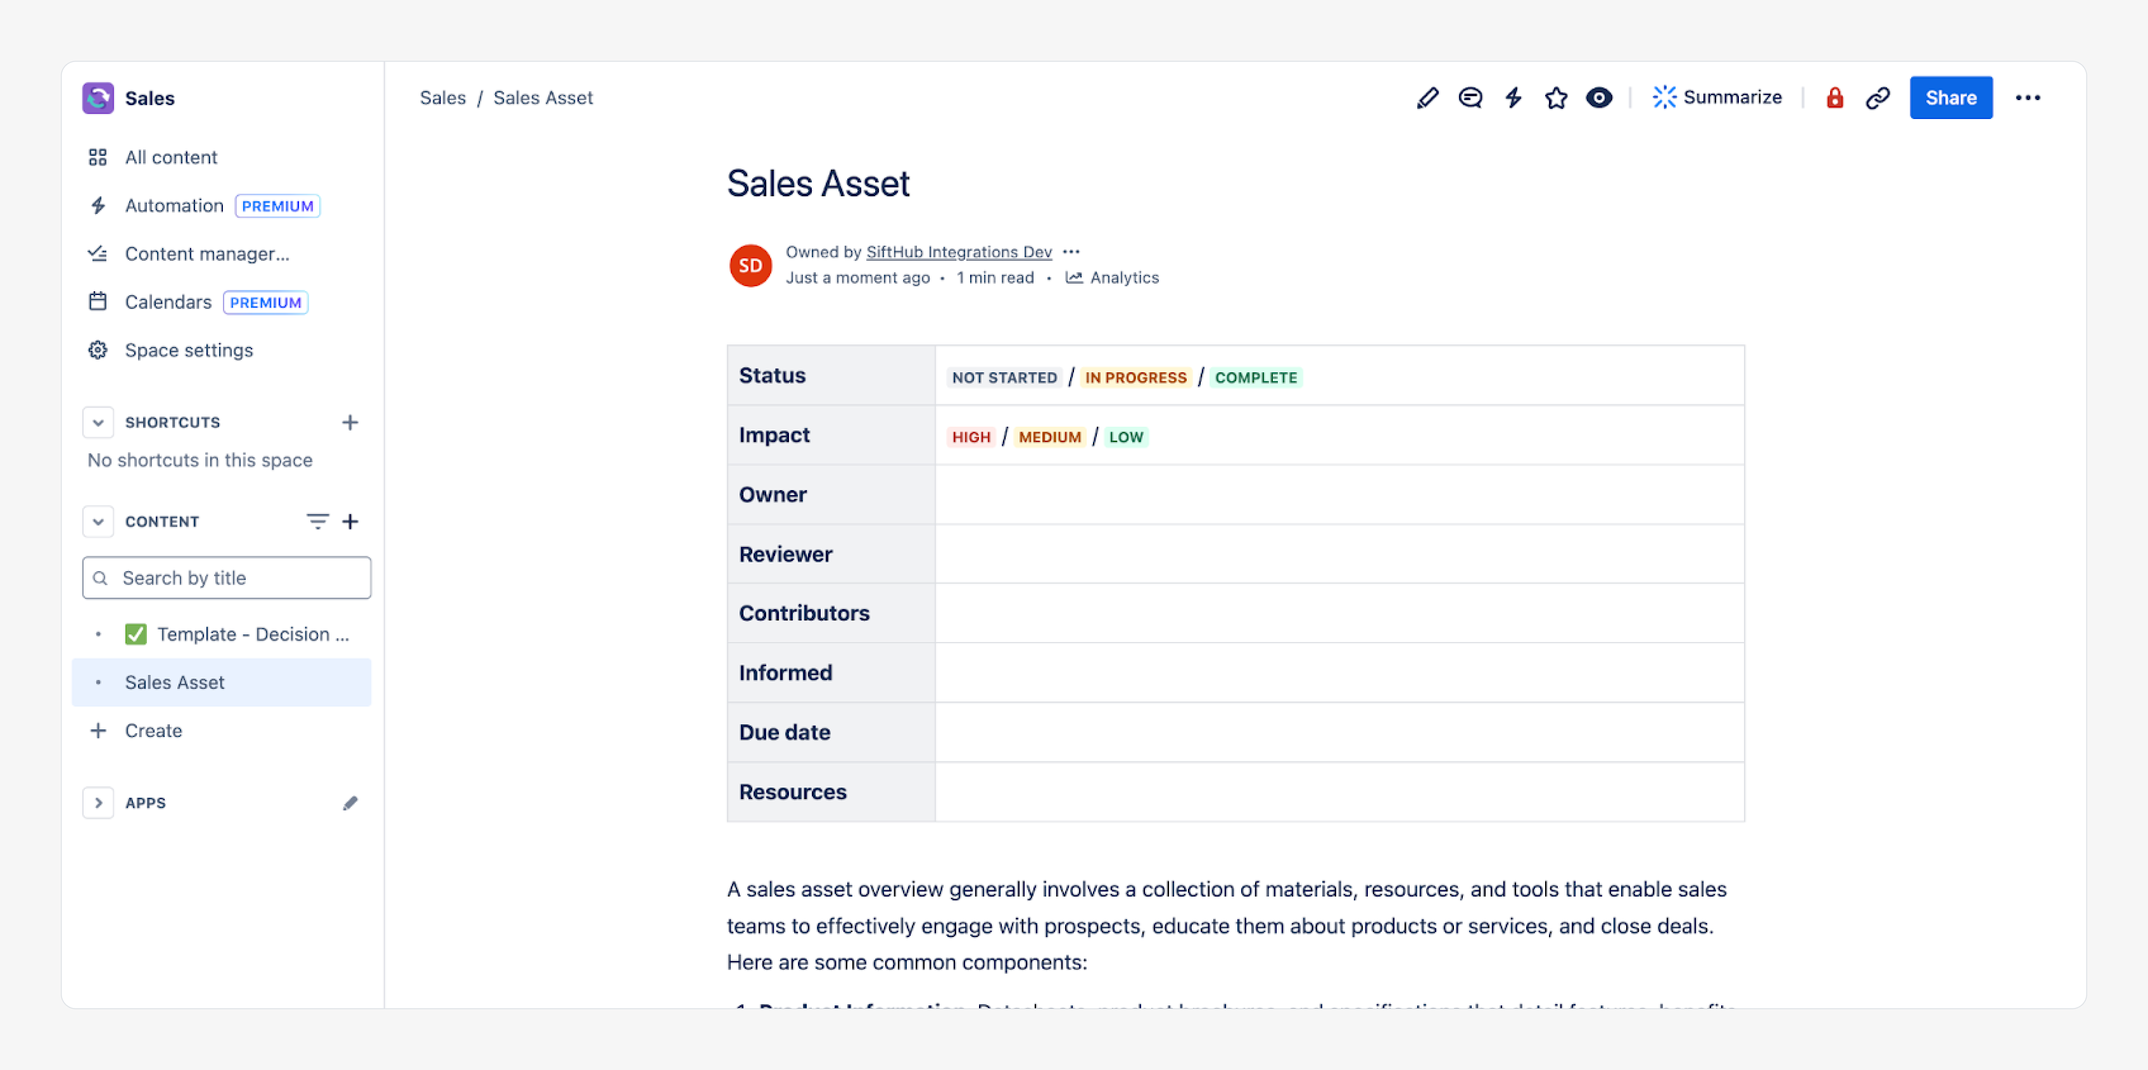The image size is (2148, 1070).
Task: Collapse the Shortcuts section chevron
Action: coord(98,422)
